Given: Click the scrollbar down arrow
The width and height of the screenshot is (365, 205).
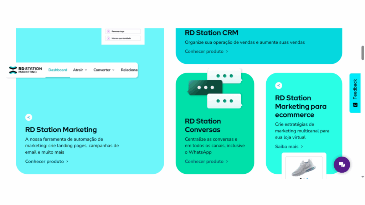Looking at the screenshot, I should pyautogui.click(x=363, y=177).
